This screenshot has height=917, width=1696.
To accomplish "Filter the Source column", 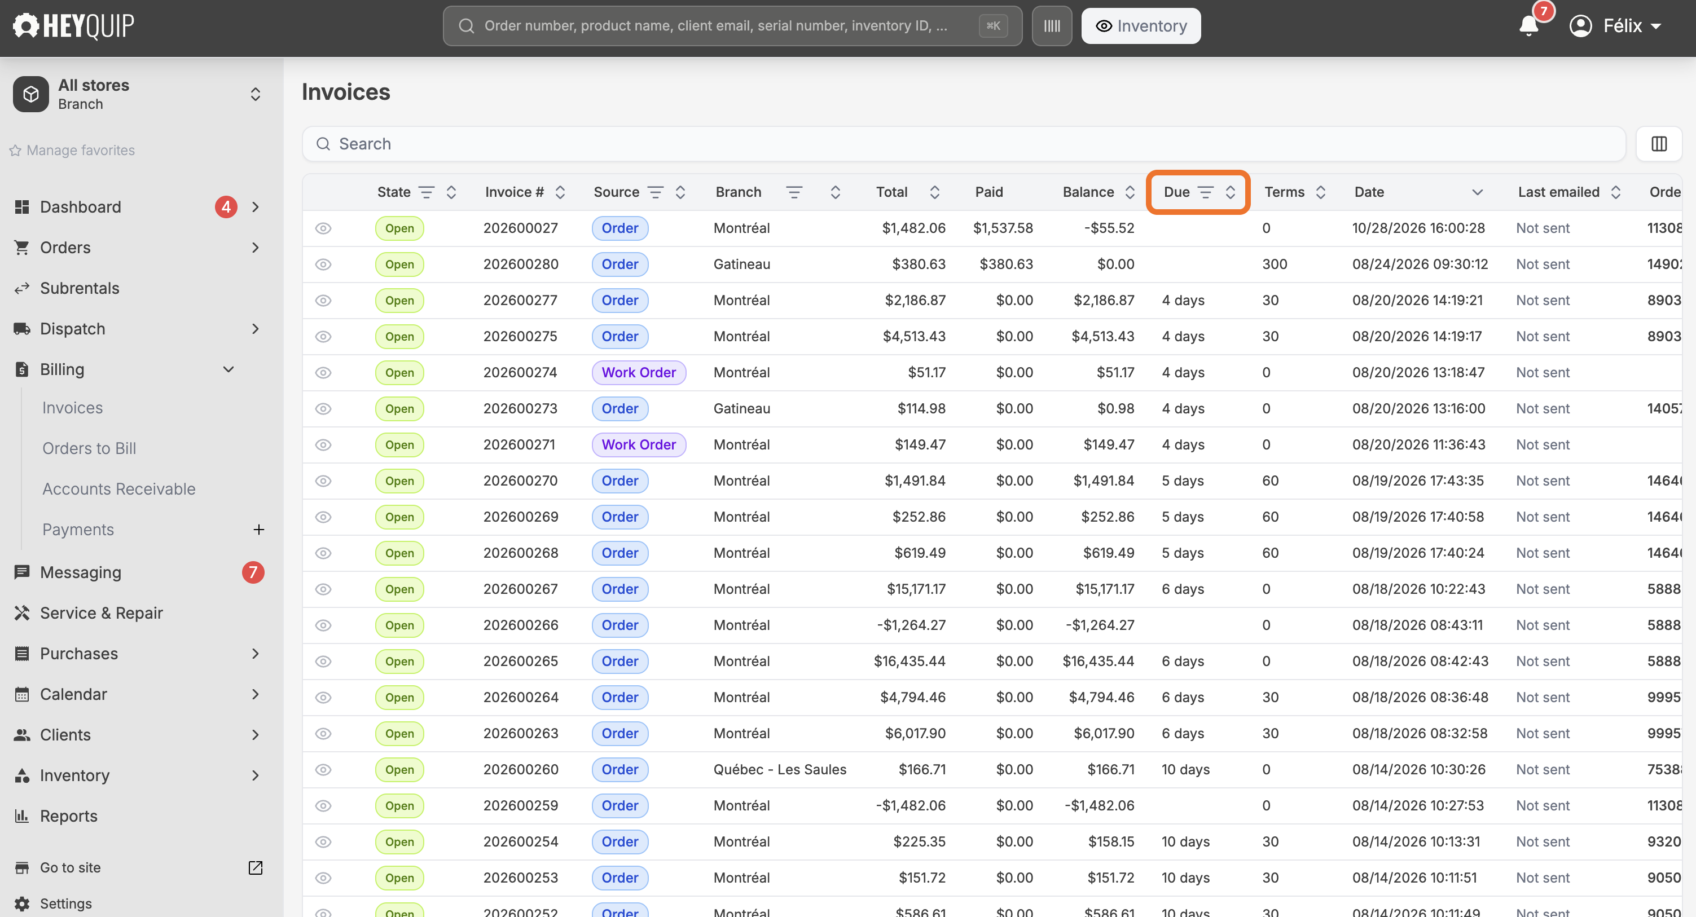I will tap(655, 192).
